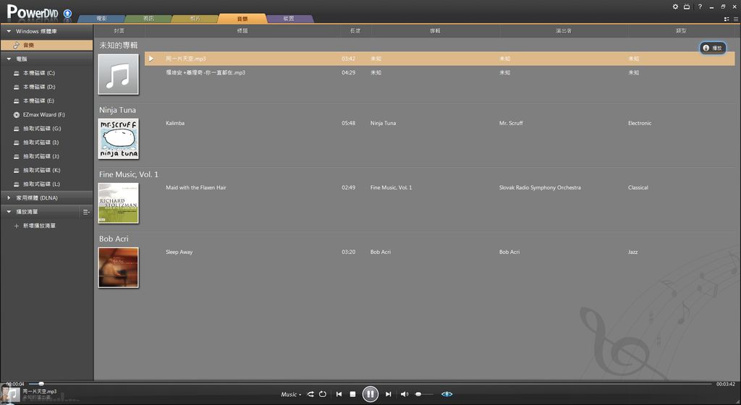Expand the home media (DLNA) section
Image resolution: width=741 pixels, height=405 pixels.
(9, 197)
